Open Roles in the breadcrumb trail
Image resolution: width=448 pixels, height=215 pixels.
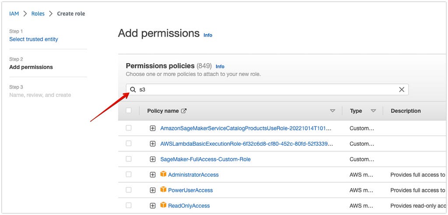coord(38,14)
